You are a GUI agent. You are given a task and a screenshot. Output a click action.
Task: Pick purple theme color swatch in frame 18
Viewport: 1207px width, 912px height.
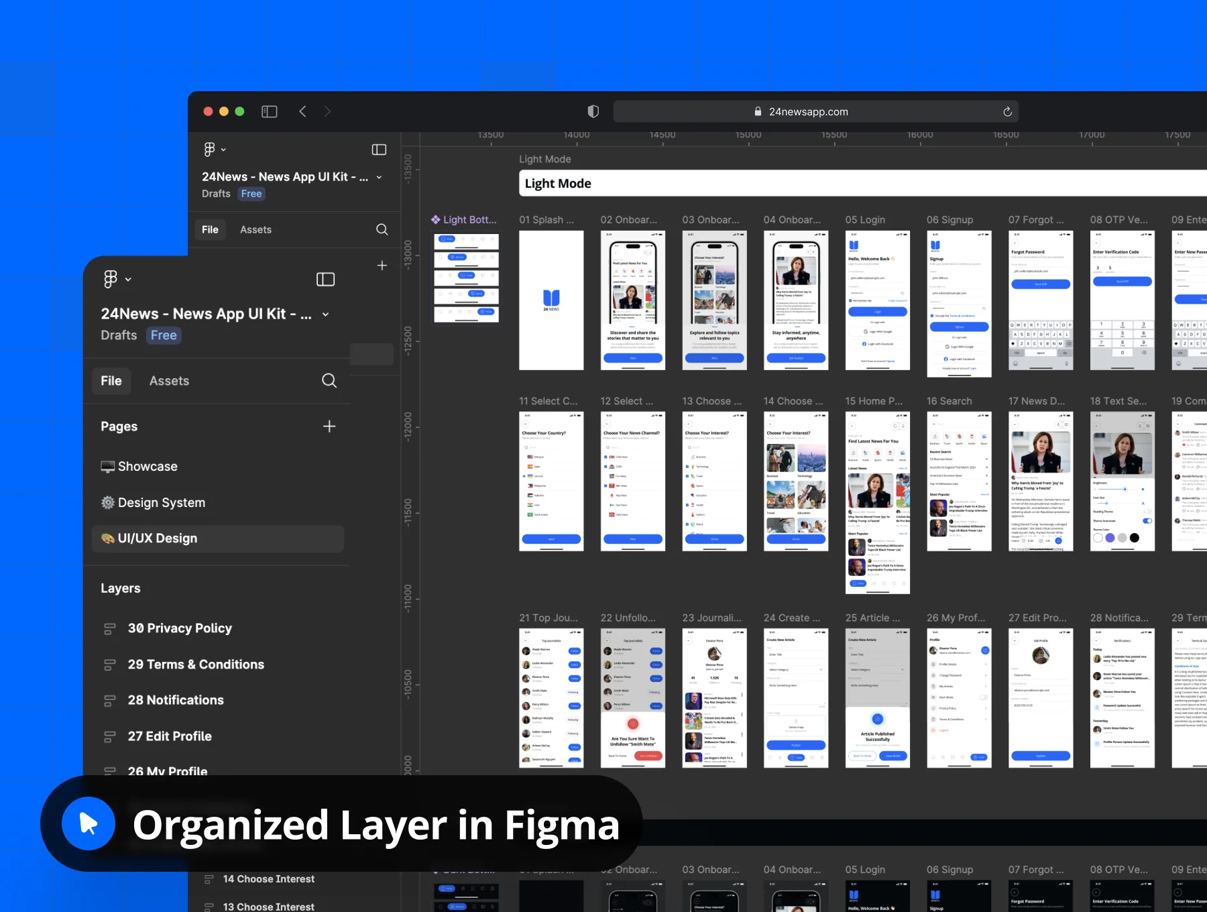[1110, 538]
